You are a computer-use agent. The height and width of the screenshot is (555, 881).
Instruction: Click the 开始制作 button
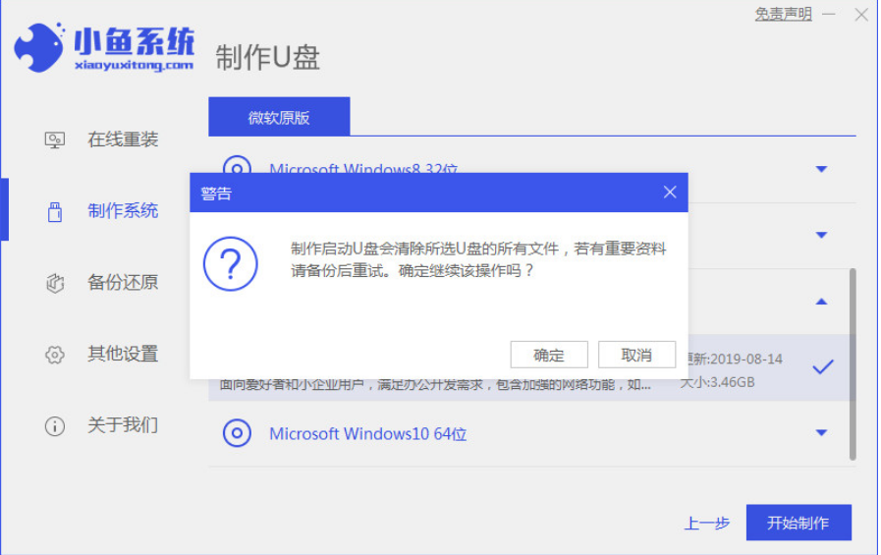798,523
